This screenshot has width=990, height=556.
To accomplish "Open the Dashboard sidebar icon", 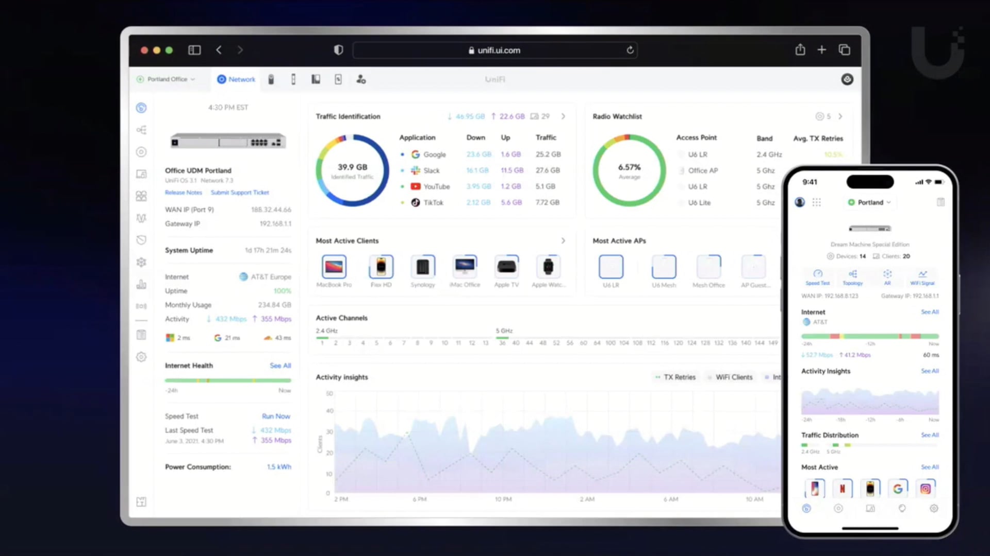I will tap(141, 108).
